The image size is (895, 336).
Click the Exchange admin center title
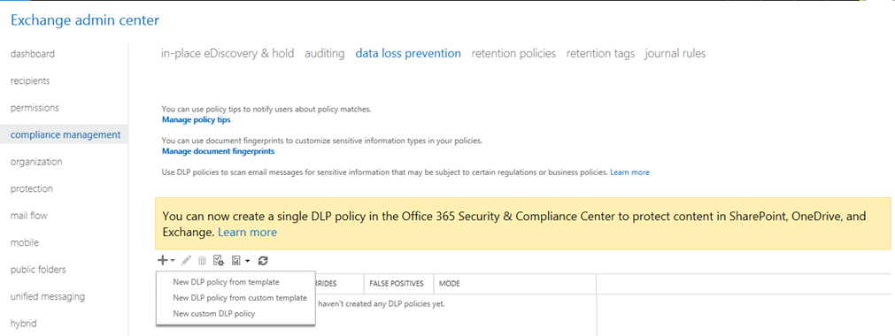pos(85,20)
